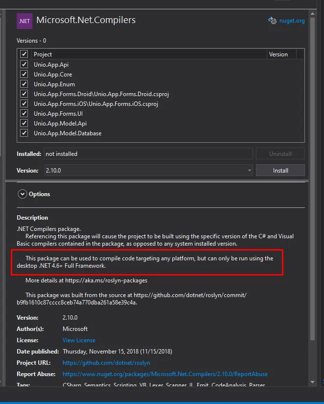Click the Microsoft.Net.Compilers package title
Viewport: 324px width, 404px height.
[x=86, y=20]
